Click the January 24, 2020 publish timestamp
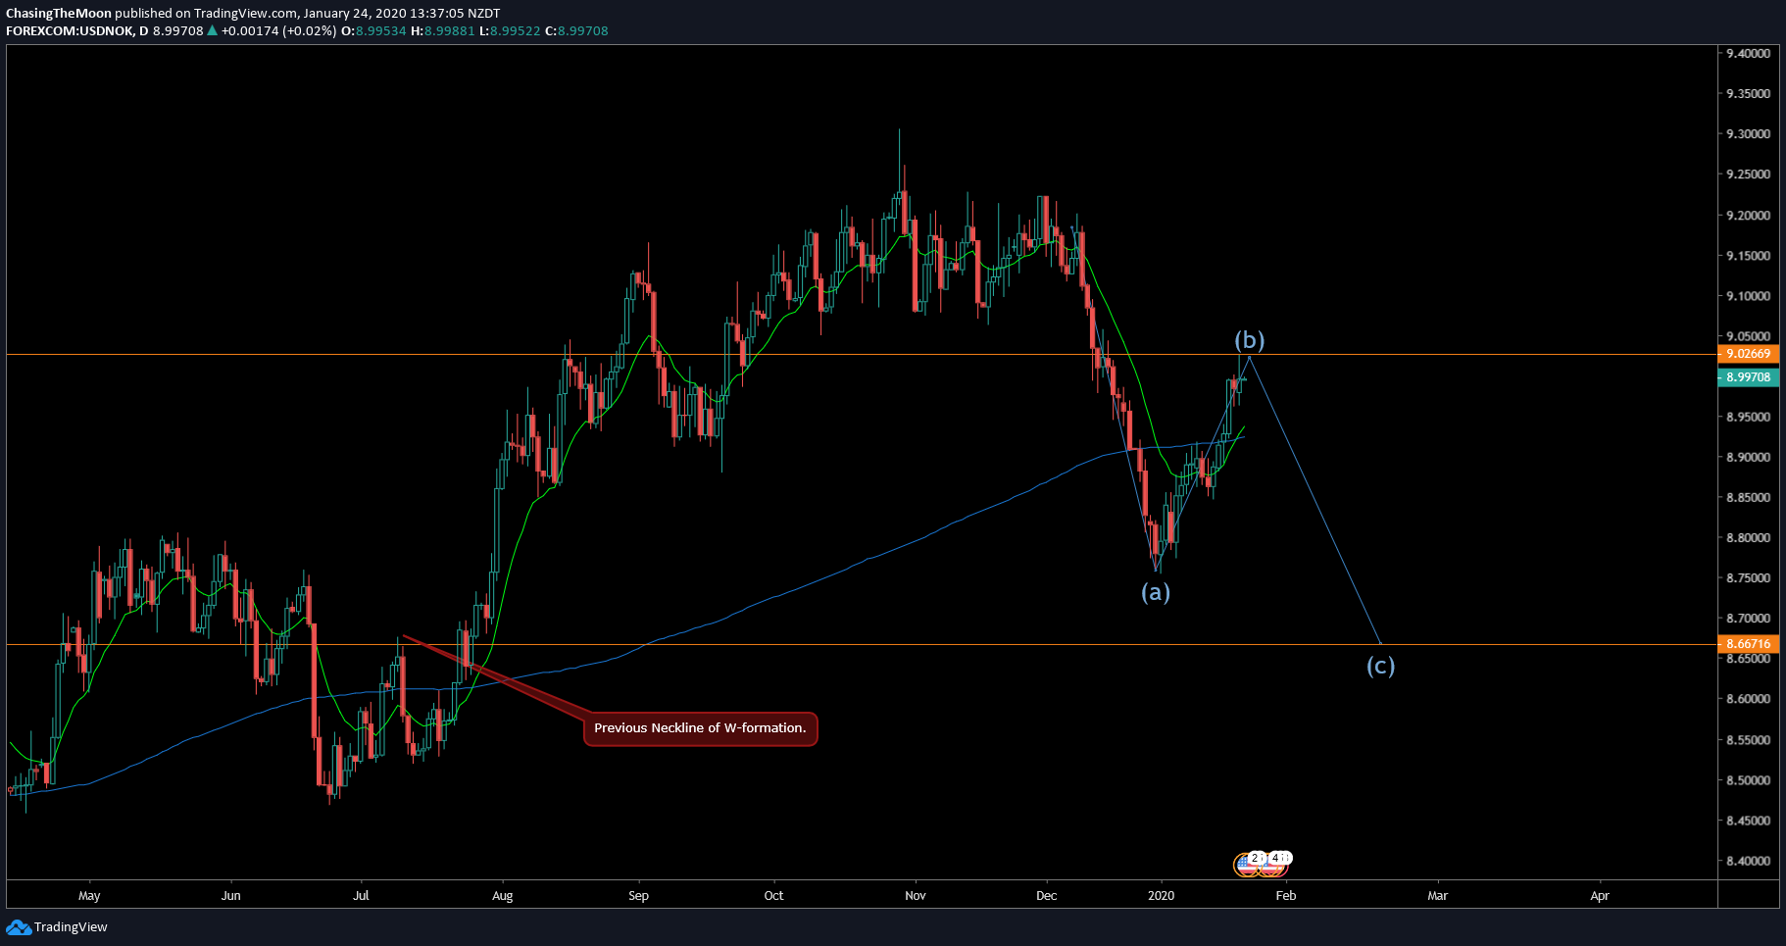 point(402,13)
